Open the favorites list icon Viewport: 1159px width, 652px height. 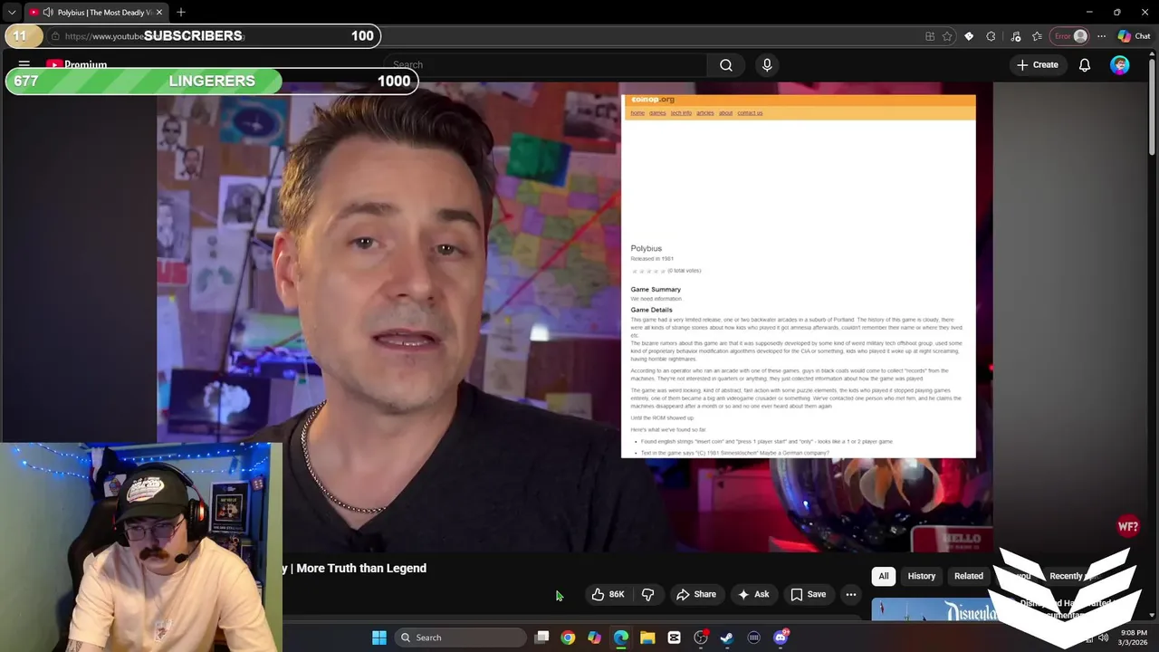click(1037, 36)
